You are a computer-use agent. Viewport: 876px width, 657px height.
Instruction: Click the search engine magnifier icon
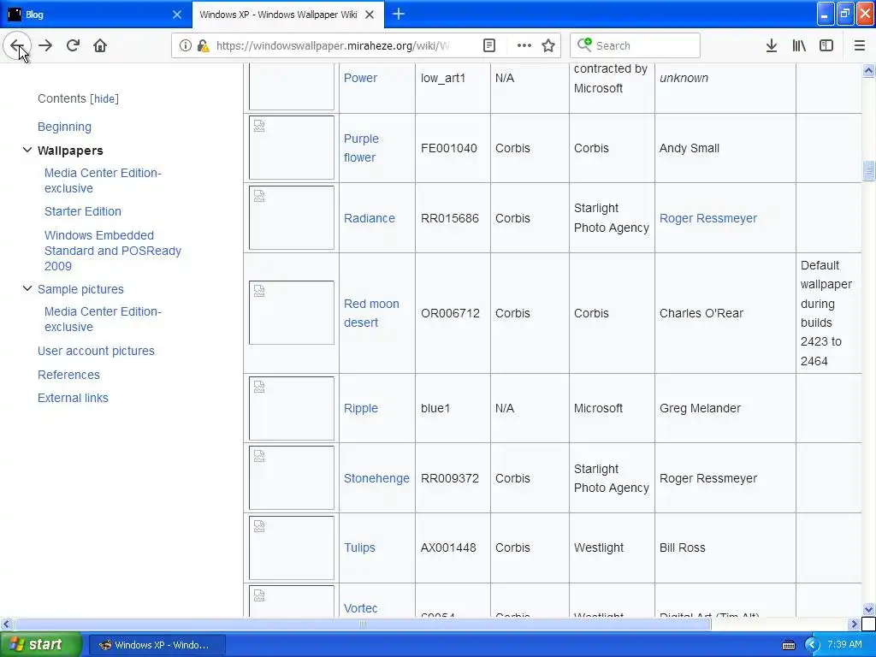pos(584,44)
